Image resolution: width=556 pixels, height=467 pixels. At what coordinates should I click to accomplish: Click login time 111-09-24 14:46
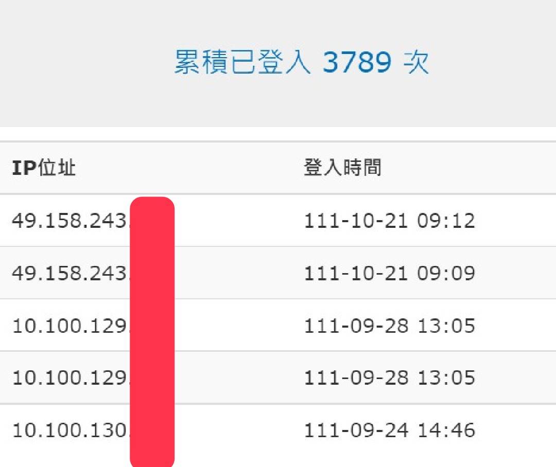pos(389,430)
